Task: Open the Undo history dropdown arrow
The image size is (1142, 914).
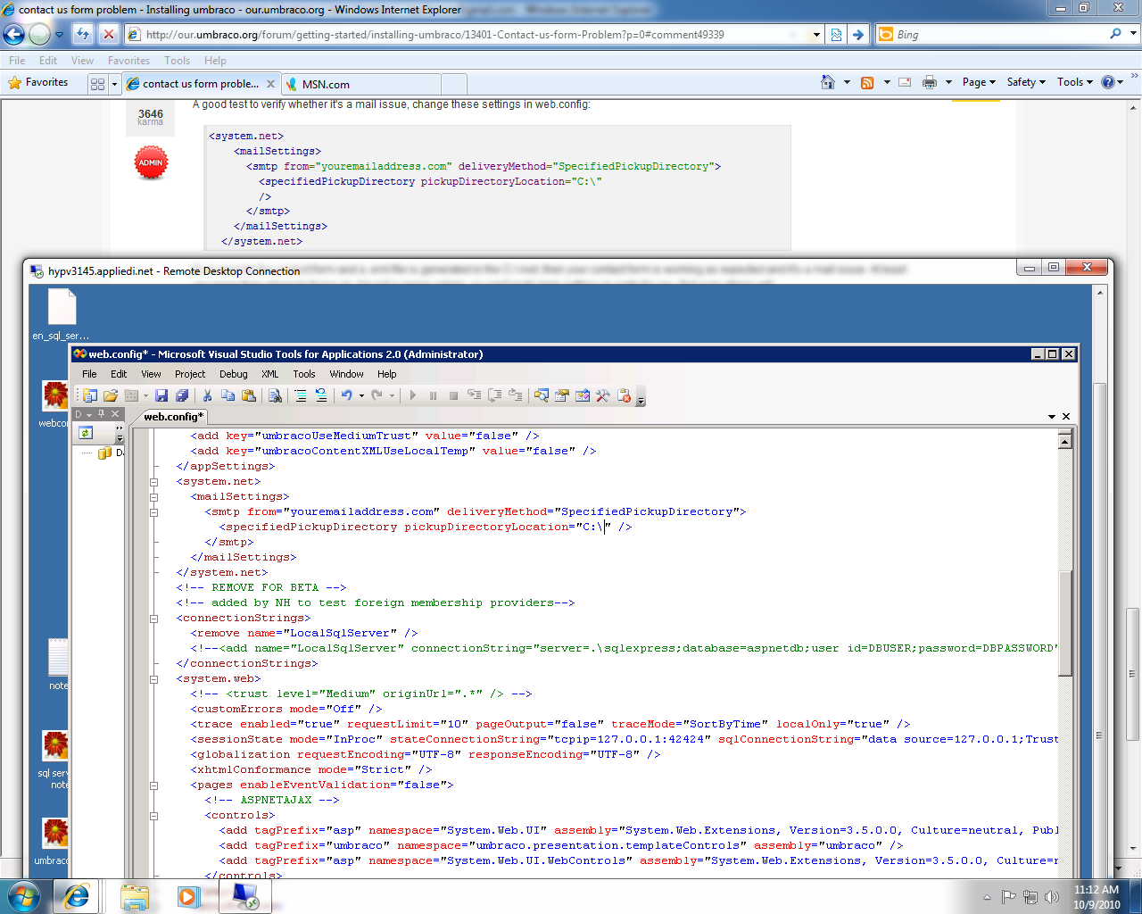Action: click(x=361, y=395)
